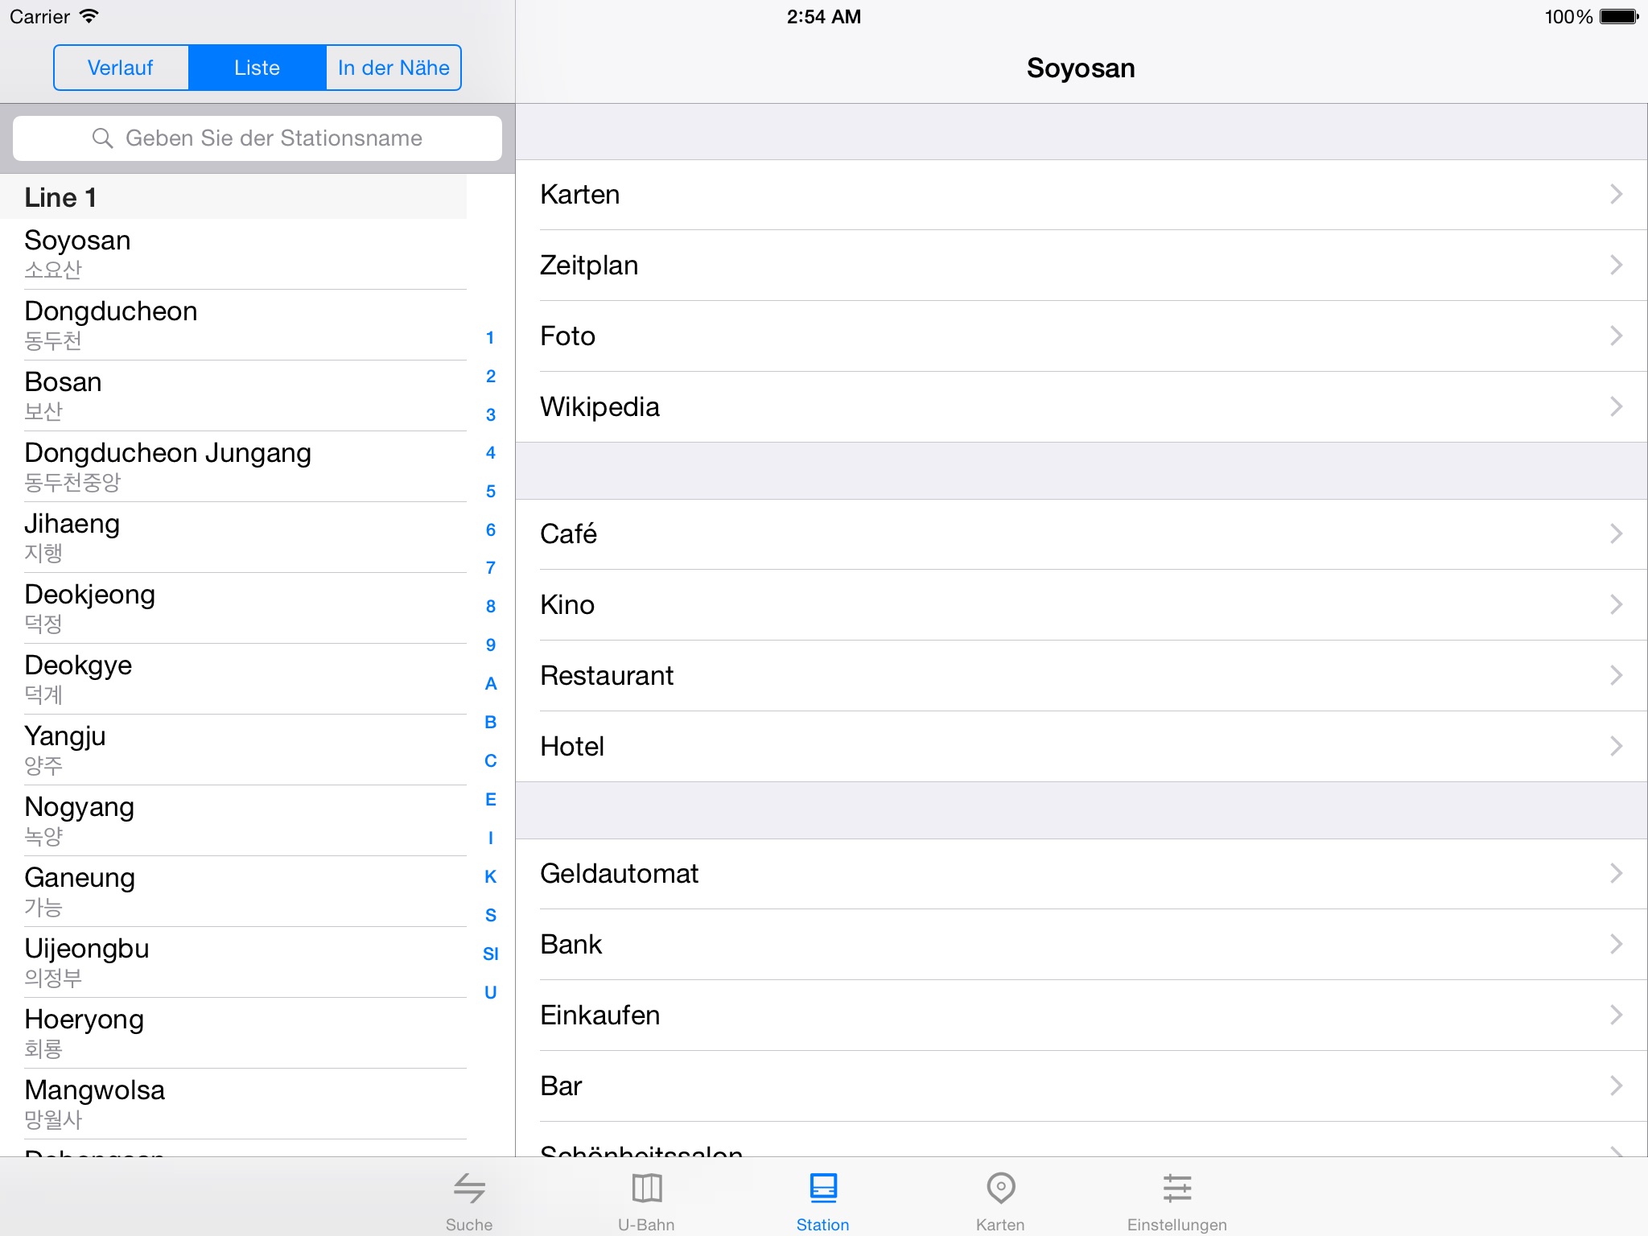Open the Zeitplan row chevron

(x=1616, y=266)
